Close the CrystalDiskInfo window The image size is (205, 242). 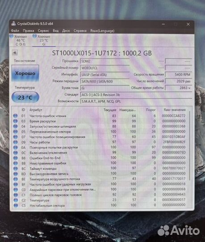188,24
